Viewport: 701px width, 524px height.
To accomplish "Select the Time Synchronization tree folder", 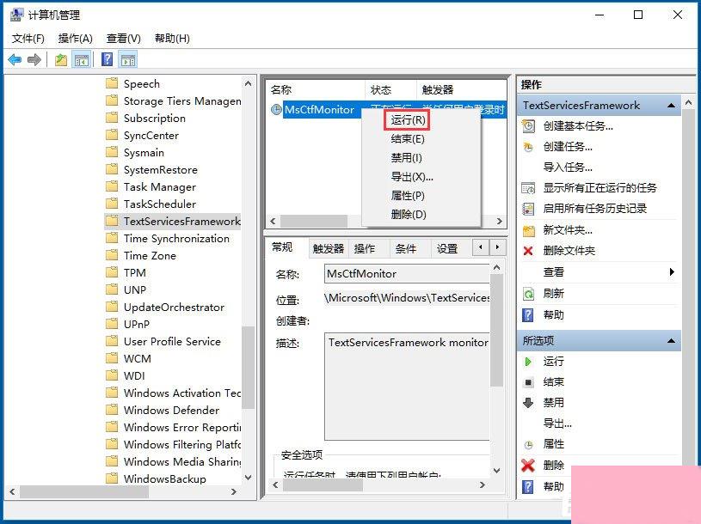I will click(x=176, y=238).
